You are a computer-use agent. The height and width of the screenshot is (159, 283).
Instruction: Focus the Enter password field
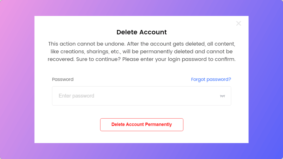[134, 96]
